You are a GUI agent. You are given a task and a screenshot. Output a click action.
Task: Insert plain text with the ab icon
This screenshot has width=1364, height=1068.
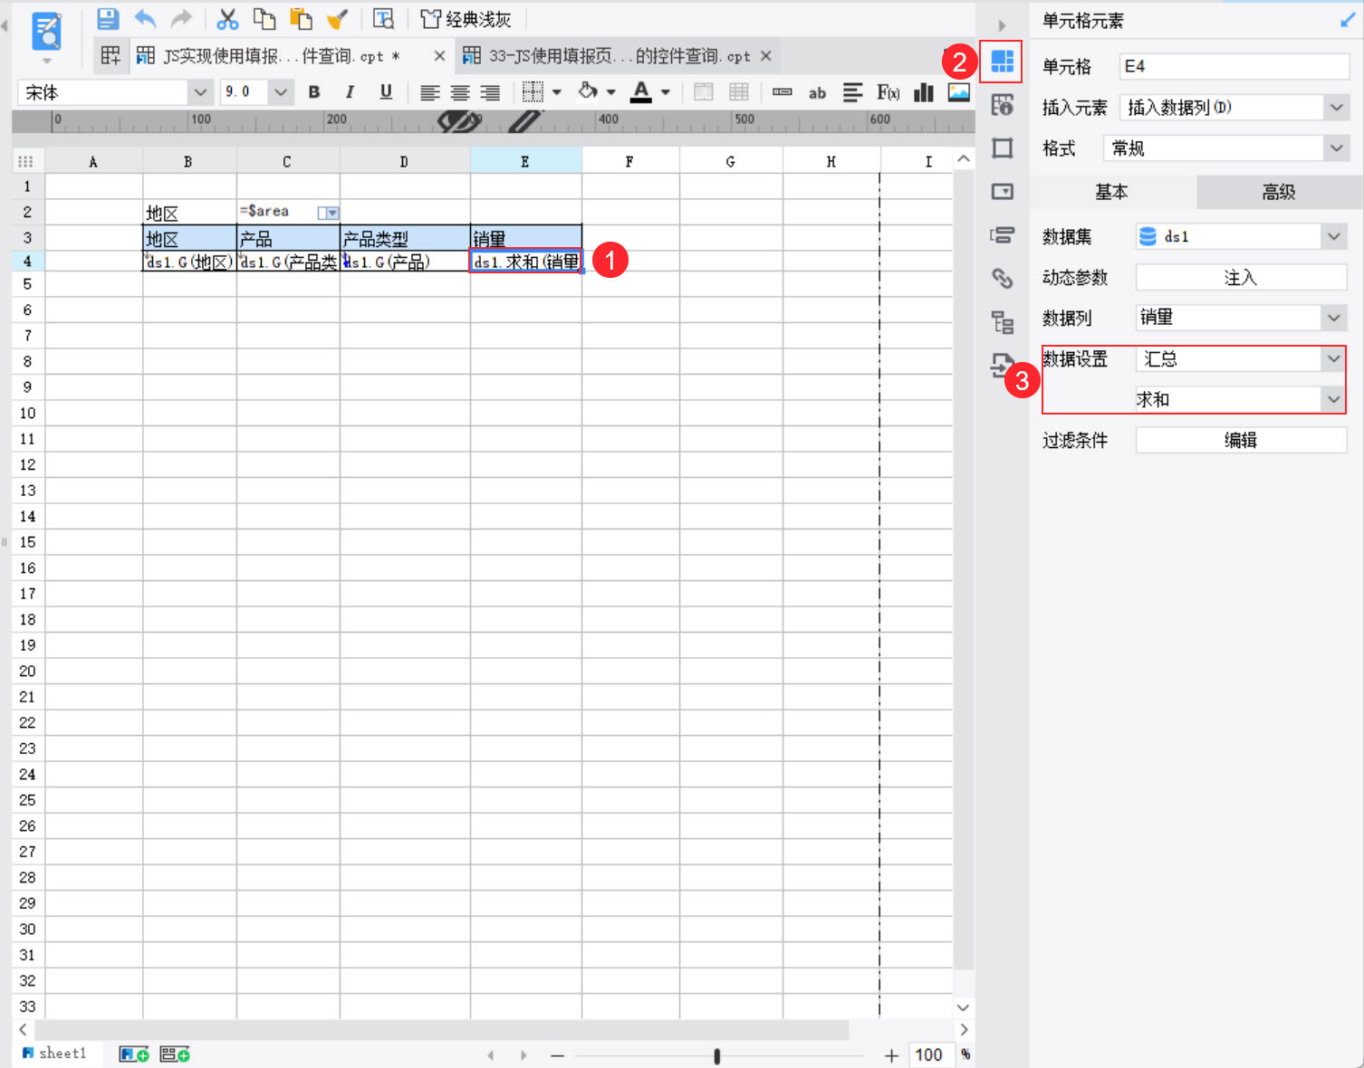coord(817,92)
